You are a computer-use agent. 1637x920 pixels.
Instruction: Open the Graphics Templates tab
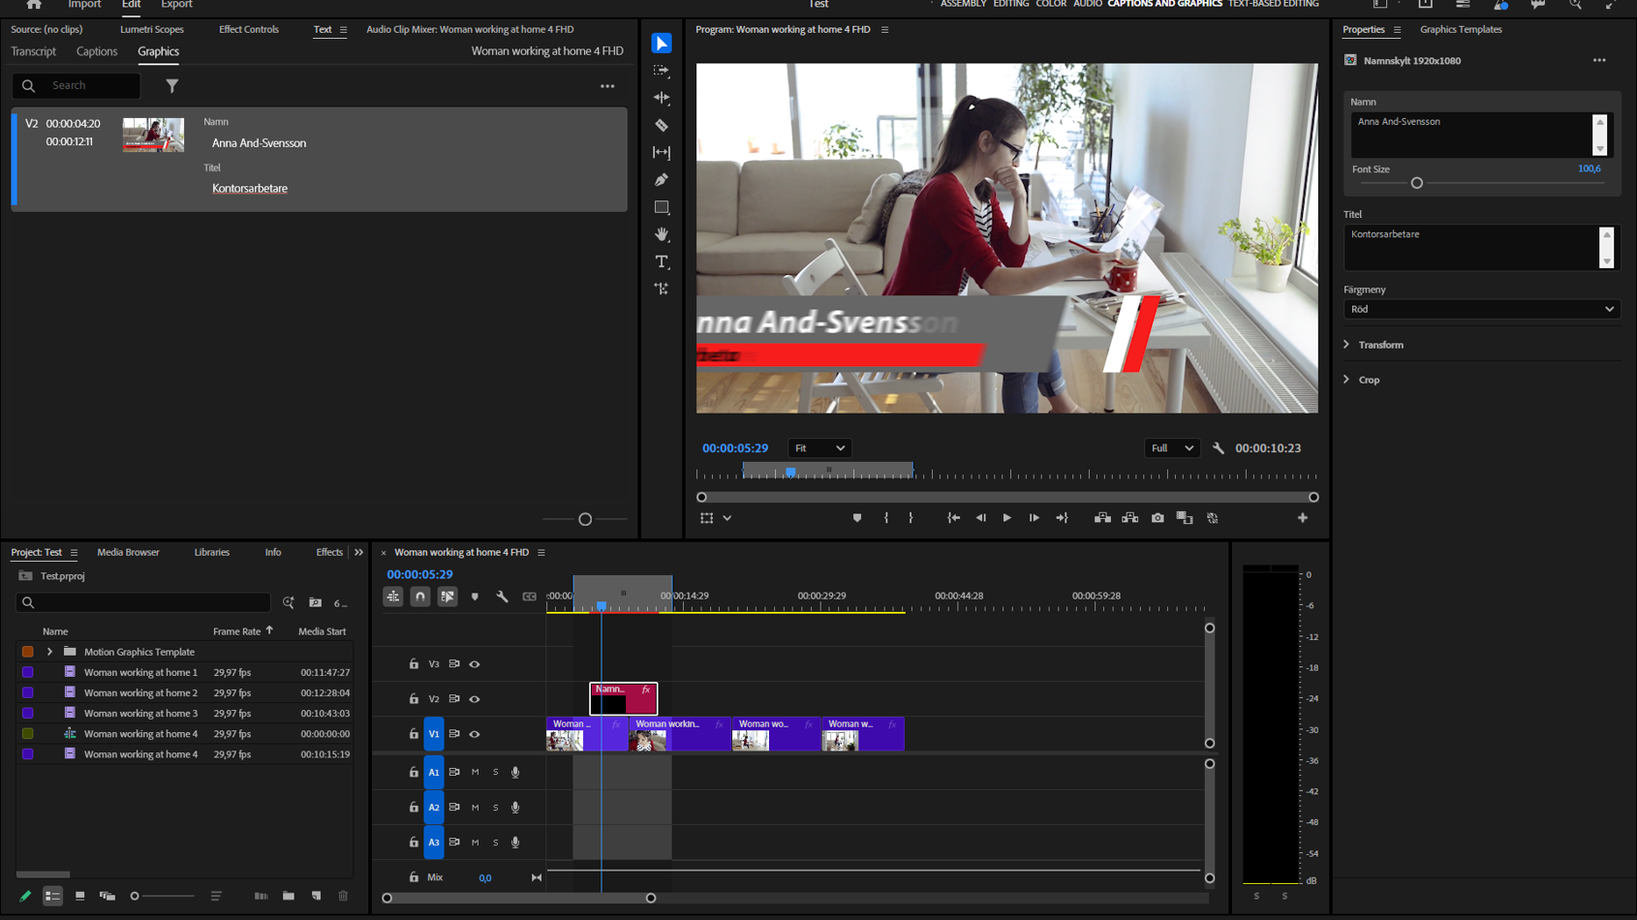click(1460, 29)
